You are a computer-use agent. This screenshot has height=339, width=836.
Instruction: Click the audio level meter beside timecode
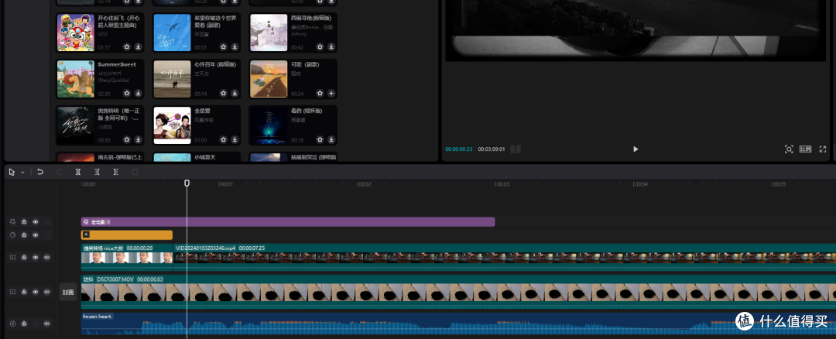[x=516, y=149]
